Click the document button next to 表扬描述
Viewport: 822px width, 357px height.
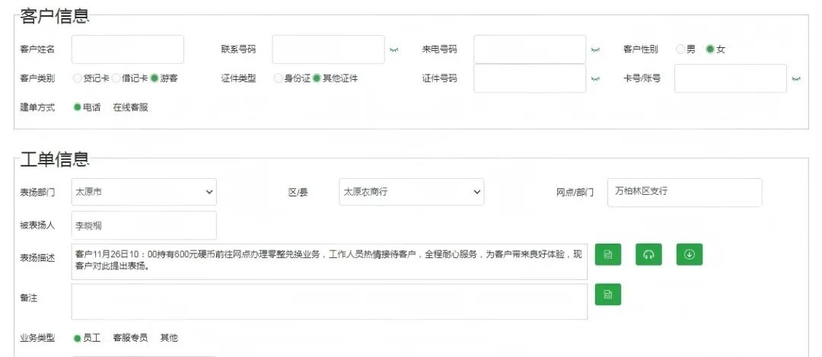coord(607,254)
